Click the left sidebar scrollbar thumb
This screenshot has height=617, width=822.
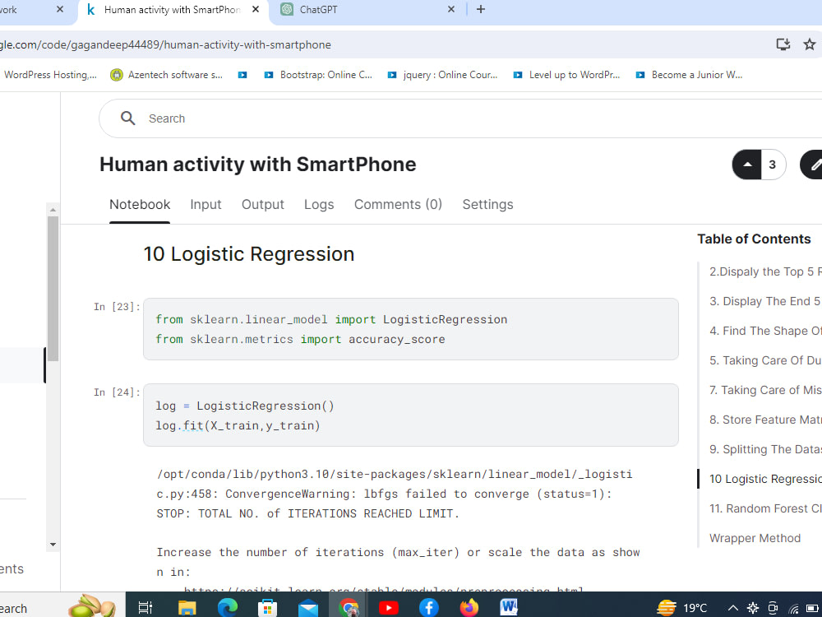click(53, 289)
